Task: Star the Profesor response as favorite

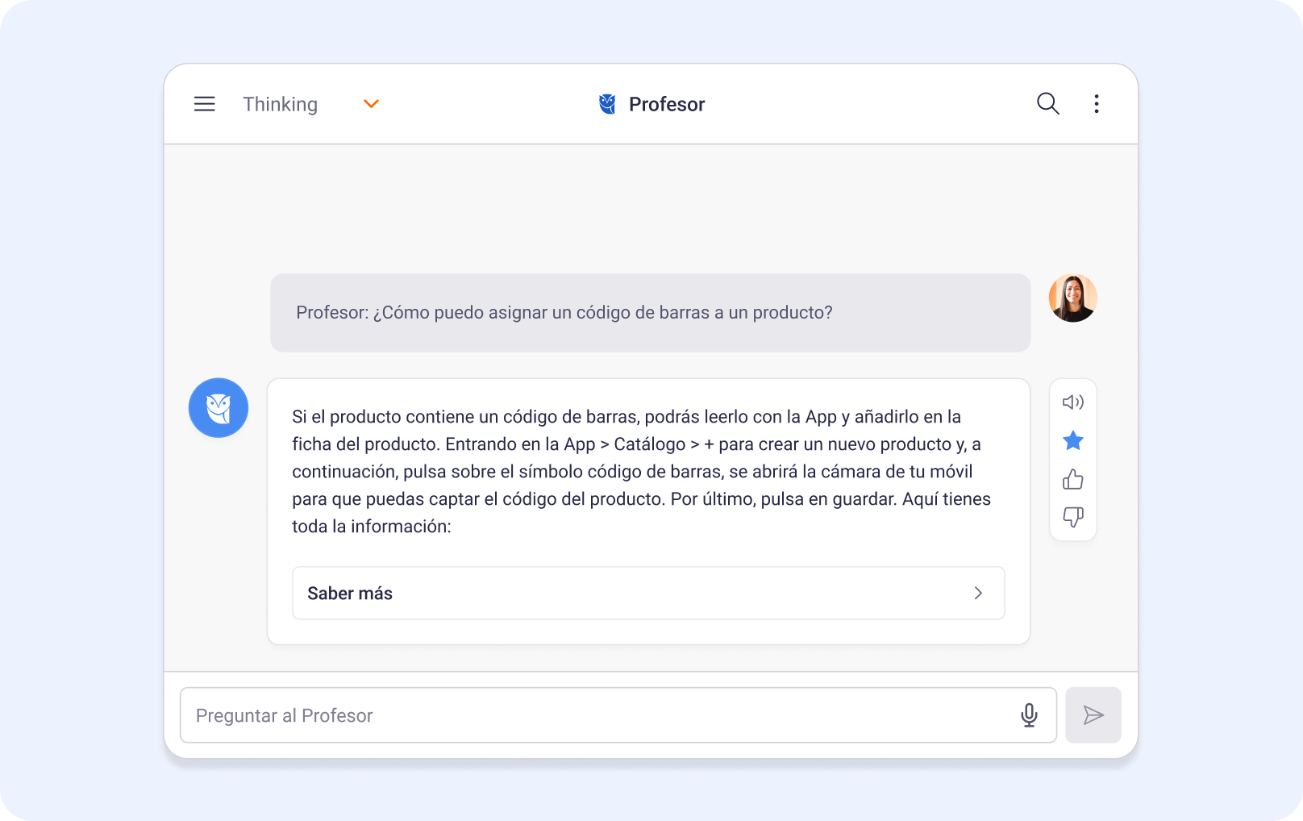Action: click(x=1072, y=440)
